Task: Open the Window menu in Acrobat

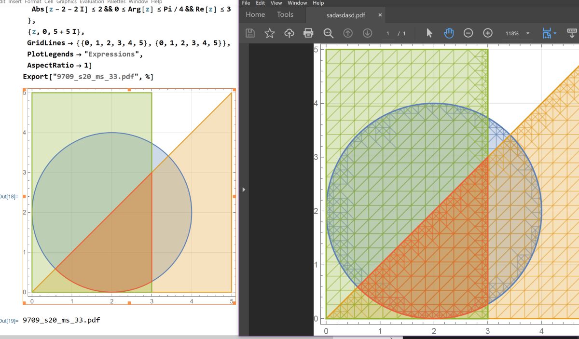Action: pyautogui.click(x=297, y=3)
